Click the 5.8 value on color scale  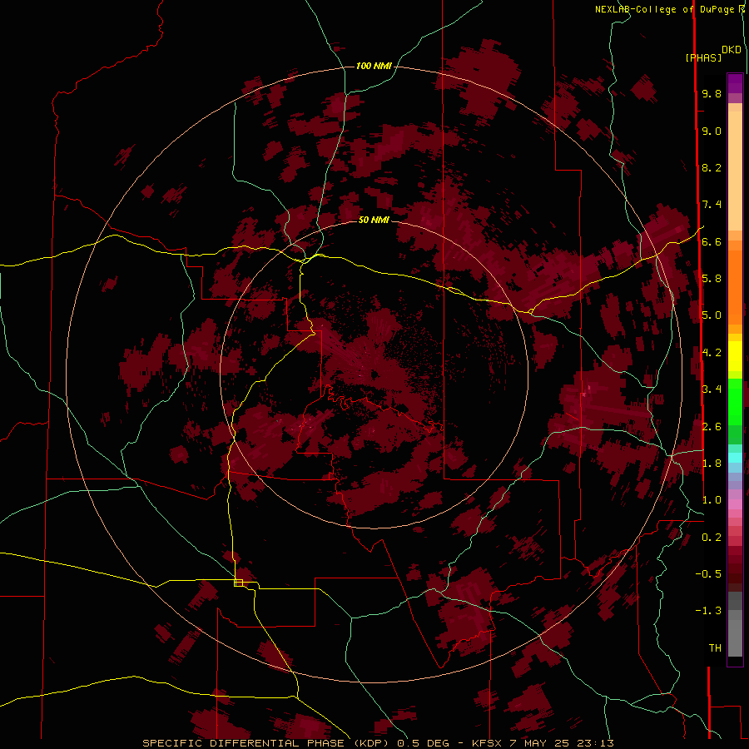tap(712, 279)
